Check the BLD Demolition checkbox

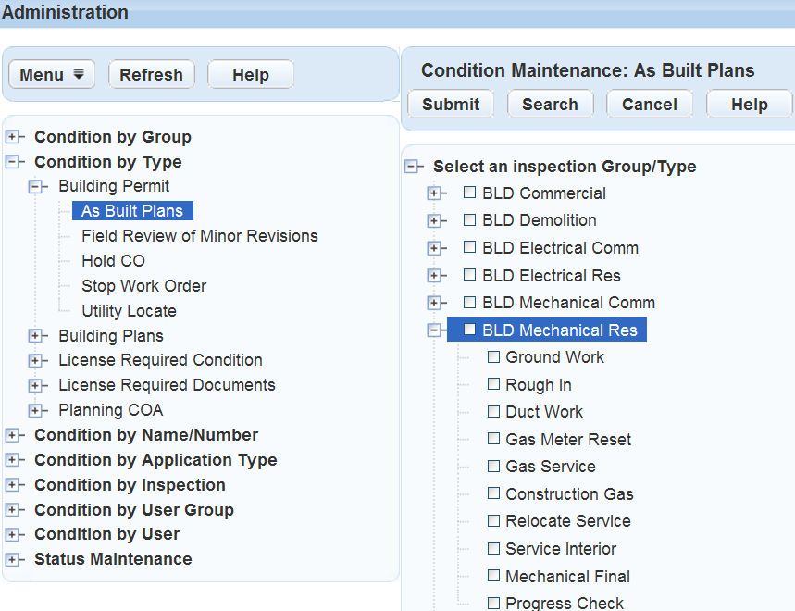470,220
